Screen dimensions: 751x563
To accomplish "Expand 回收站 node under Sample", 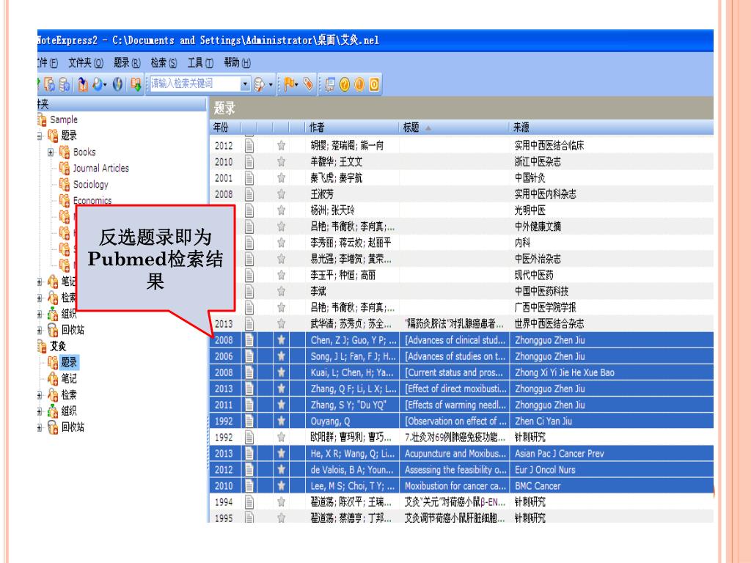I will [x=40, y=330].
